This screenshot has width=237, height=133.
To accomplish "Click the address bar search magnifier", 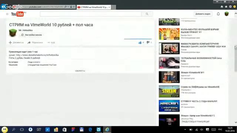I will coord(66,7).
